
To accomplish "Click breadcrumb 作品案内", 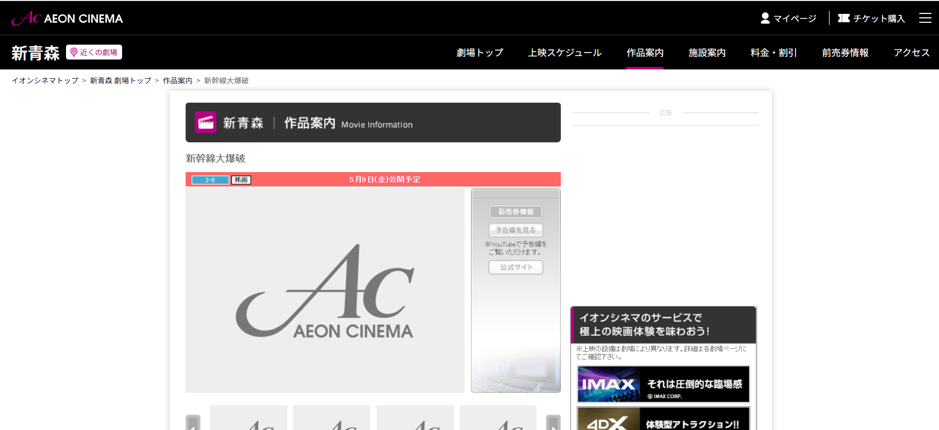I will [178, 80].
